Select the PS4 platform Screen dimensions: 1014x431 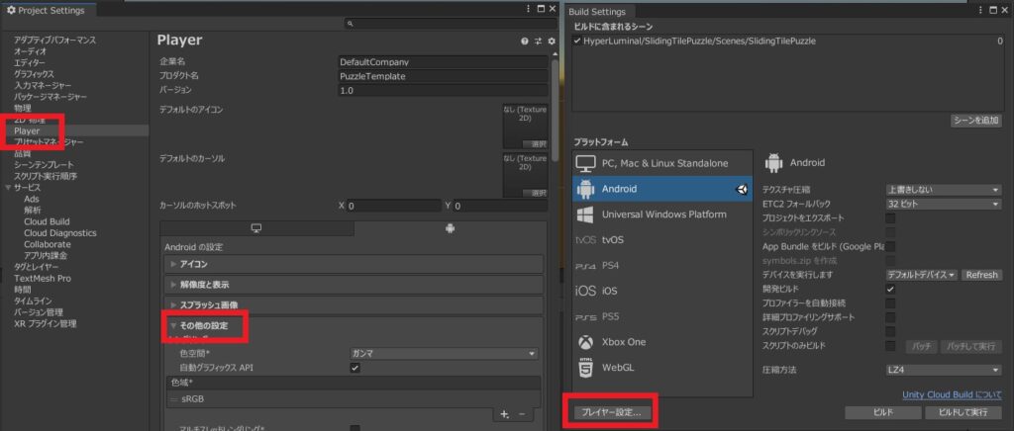(x=662, y=265)
